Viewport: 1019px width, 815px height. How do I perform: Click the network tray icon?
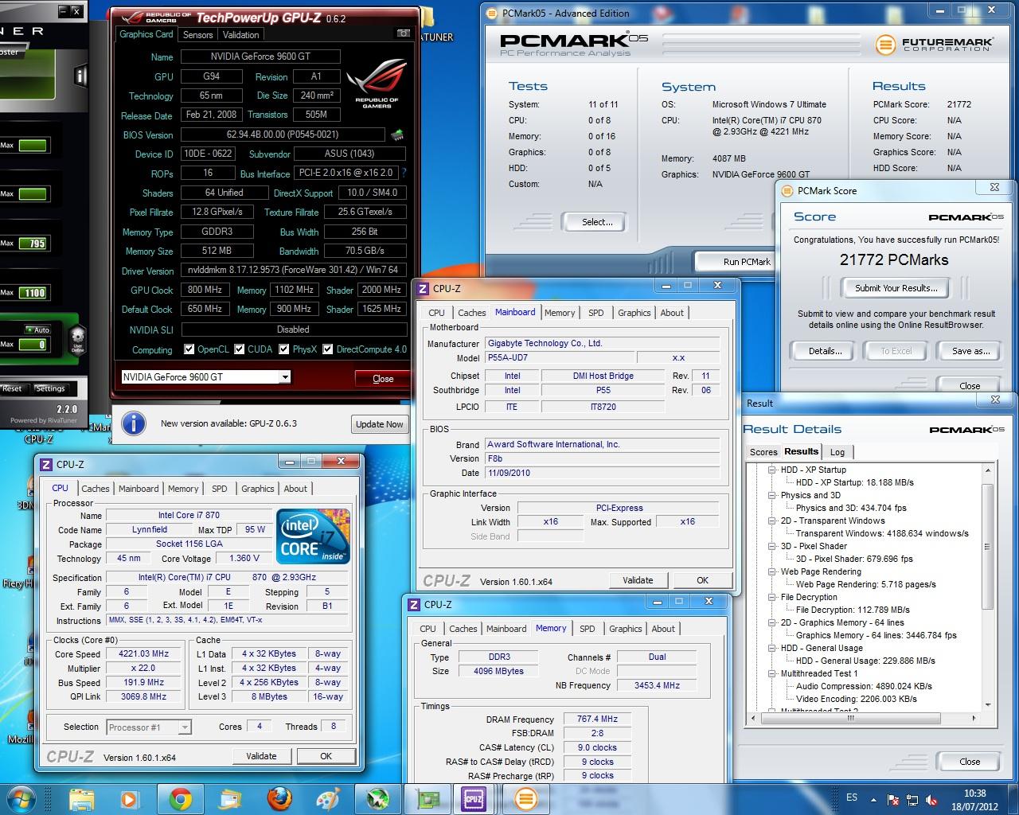(x=911, y=800)
